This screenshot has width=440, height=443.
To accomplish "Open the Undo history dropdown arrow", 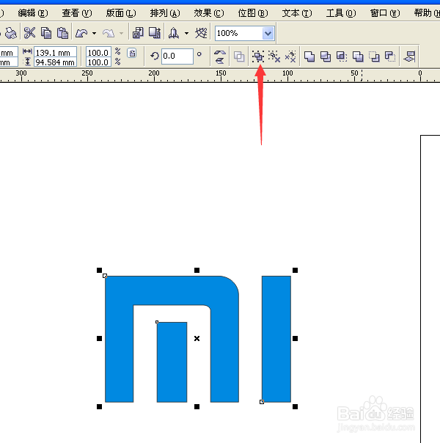I will pos(94,33).
